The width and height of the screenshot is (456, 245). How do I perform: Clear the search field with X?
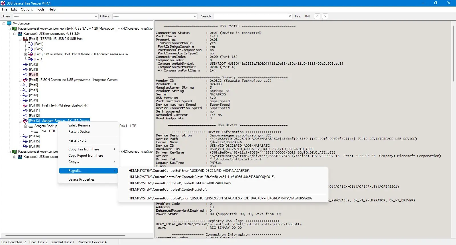[x=290, y=16]
